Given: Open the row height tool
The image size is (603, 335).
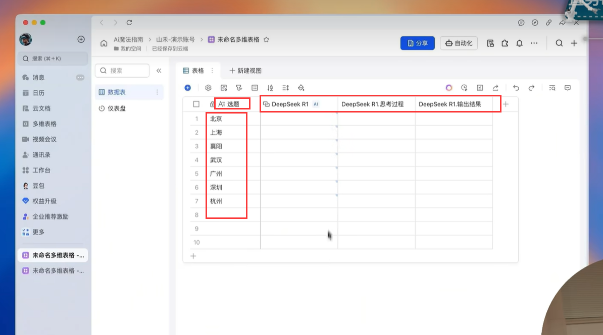Looking at the screenshot, I should (285, 88).
